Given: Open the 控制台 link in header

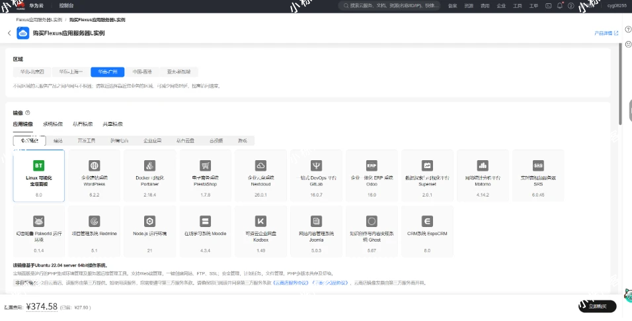Looking at the screenshot, I should [x=66, y=6].
